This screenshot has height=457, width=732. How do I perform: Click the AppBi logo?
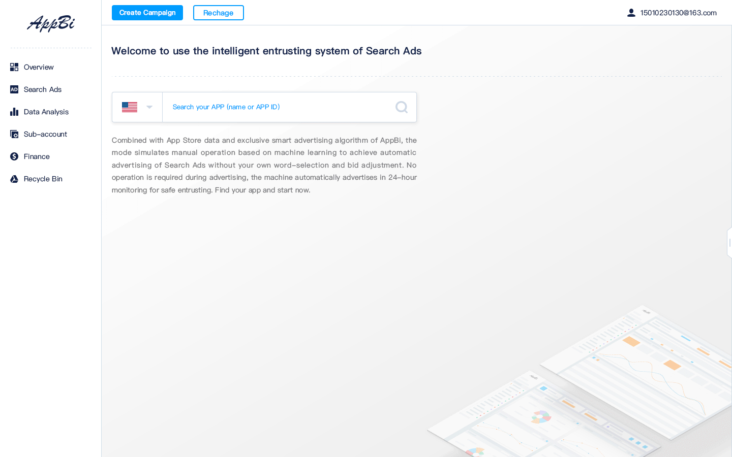click(51, 23)
